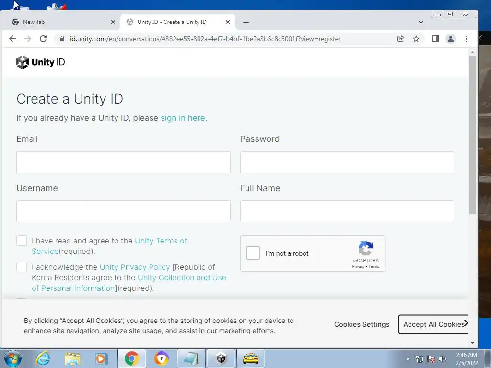Check the Privacy Policy acknowledgement box
This screenshot has height=368, width=491.
pos(22,267)
